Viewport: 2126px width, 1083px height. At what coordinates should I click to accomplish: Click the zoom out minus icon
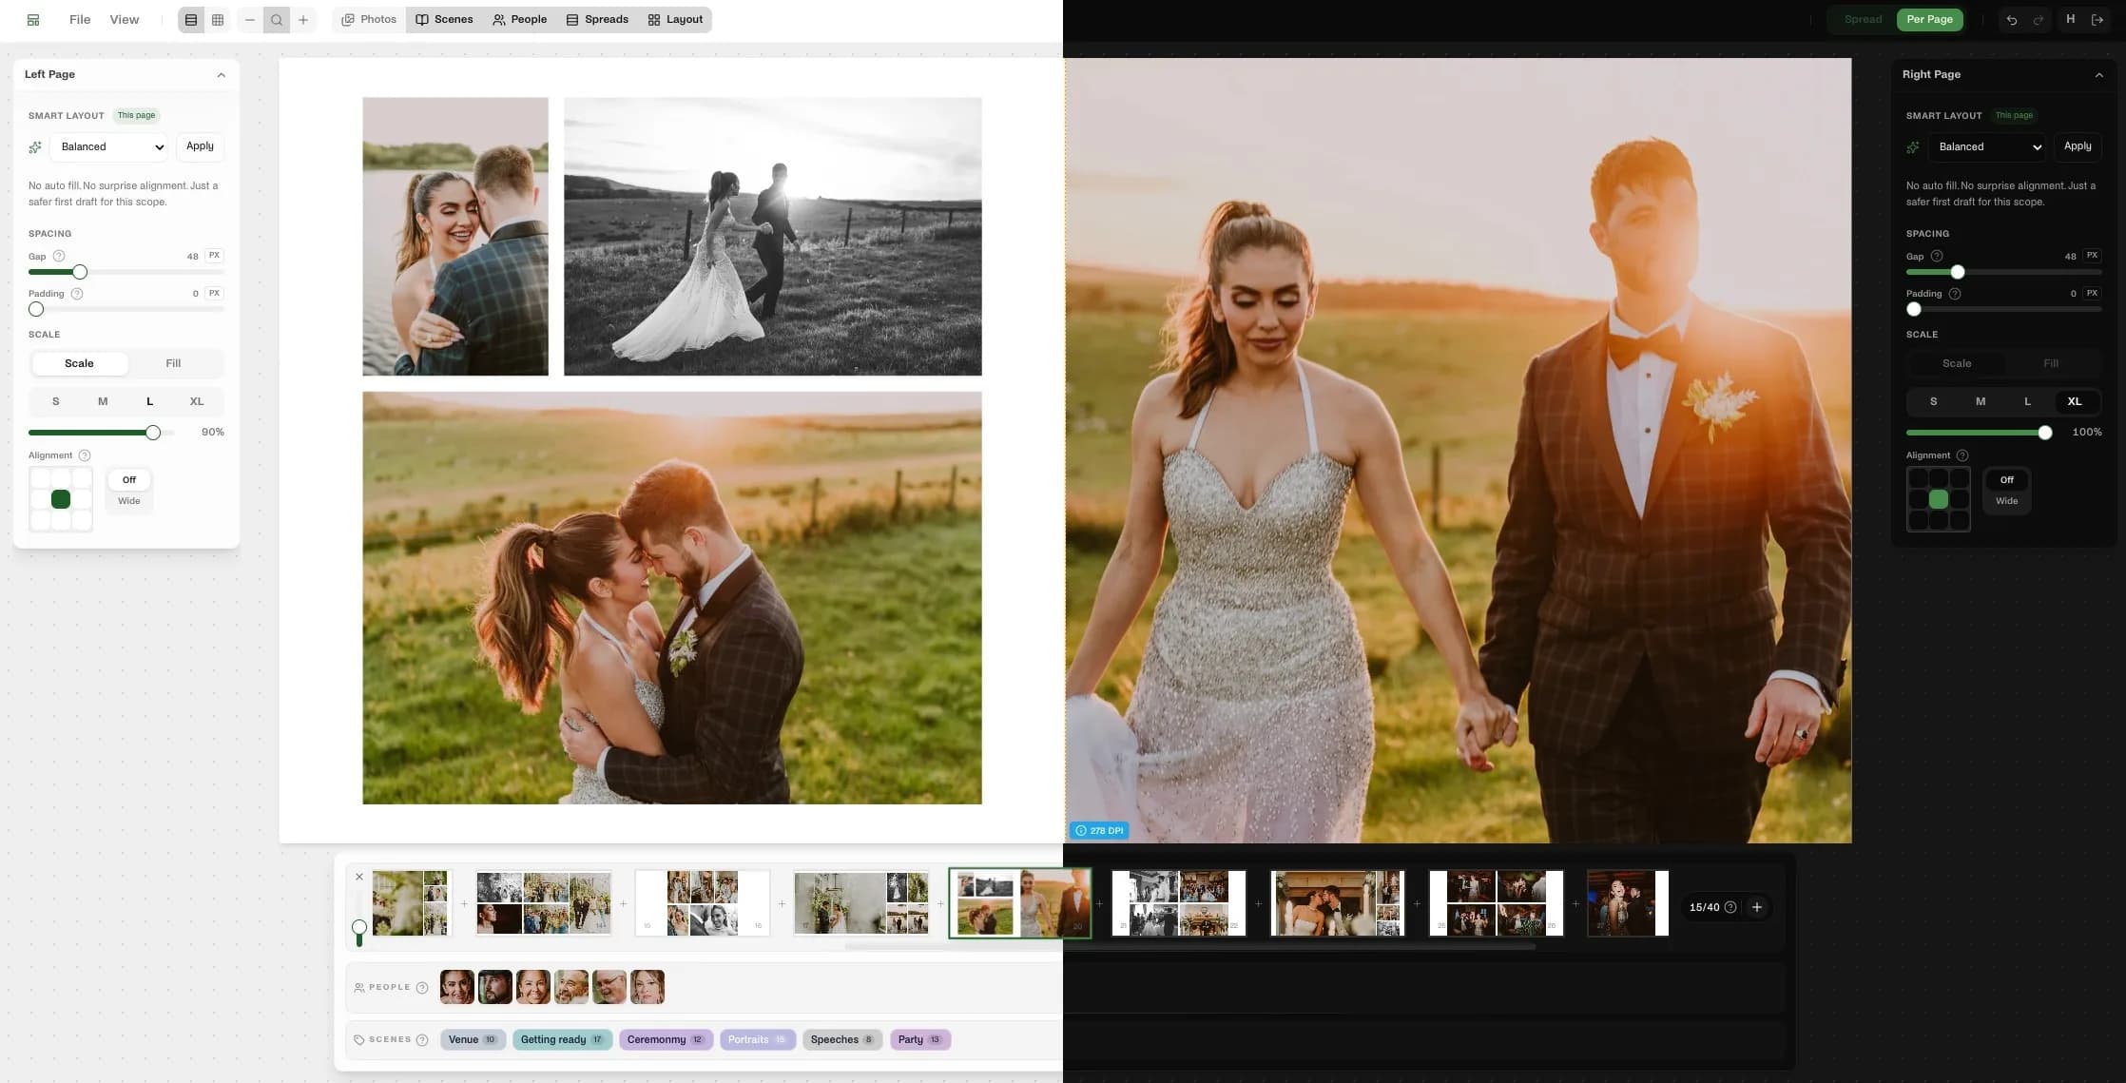(250, 20)
